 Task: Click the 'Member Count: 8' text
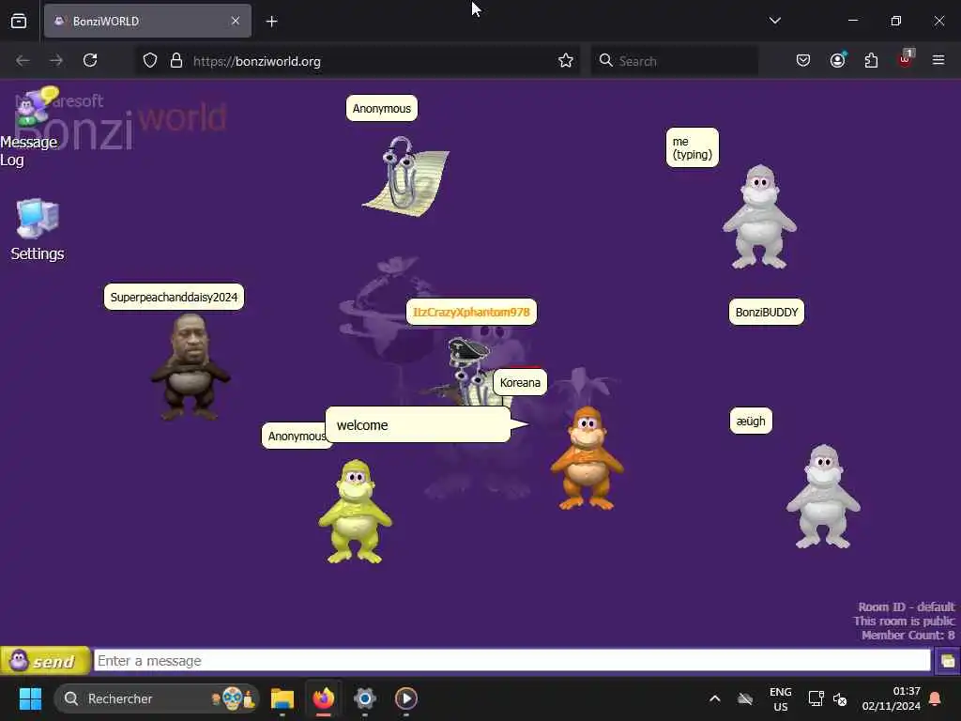pyautogui.click(x=908, y=636)
